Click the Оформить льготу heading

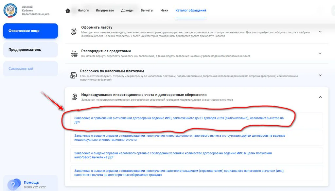(x=97, y=27)
